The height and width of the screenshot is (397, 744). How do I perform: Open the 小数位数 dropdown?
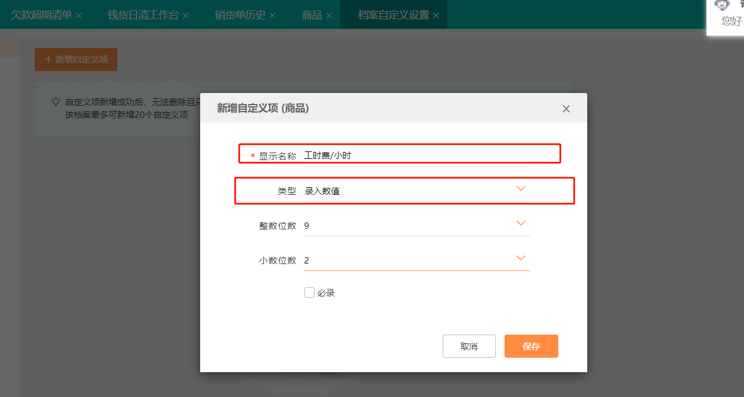[x=521, y=258]
